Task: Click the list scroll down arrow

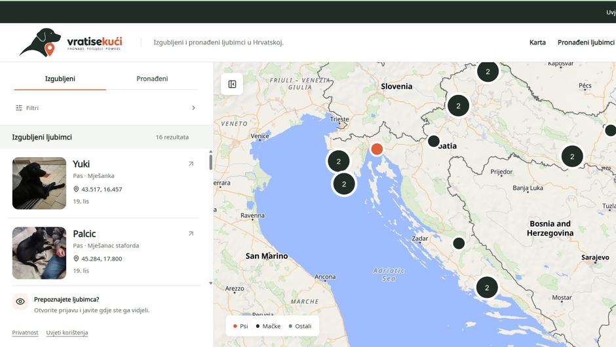Action: [210, 283]
